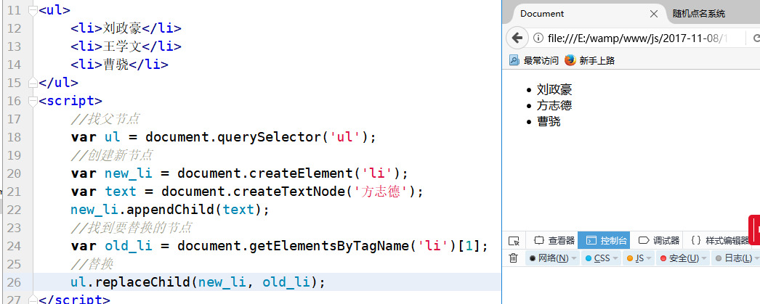Viewport: 760px width, 304px height.
Task: Click the element picker icon in devtools
Action: pyautogui.click(x=514, y=240)
